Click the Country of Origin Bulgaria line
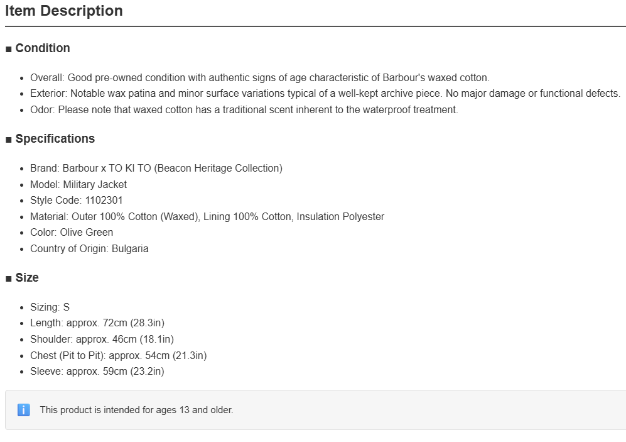This screenshot has width=626, height=442. coord(89,248)
